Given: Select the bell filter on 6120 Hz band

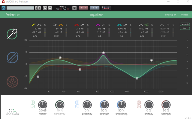Looking at the screenshot, I should (141, 25).
